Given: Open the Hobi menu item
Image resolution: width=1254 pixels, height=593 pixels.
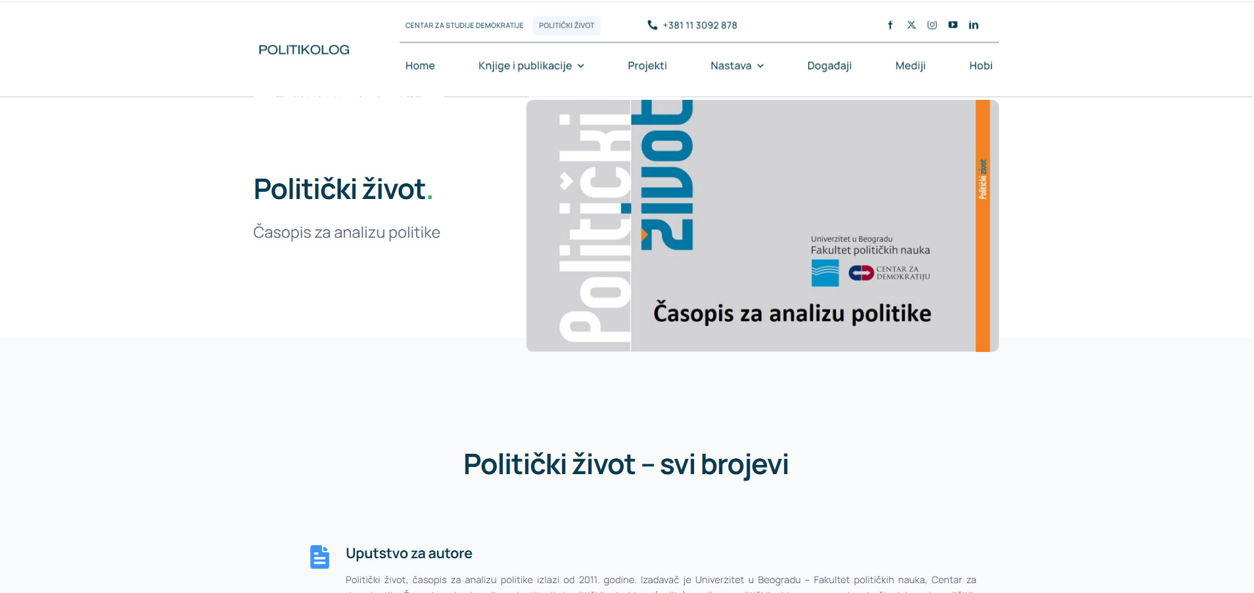Looking at the screenshot, I should click(x=981, y=66).
